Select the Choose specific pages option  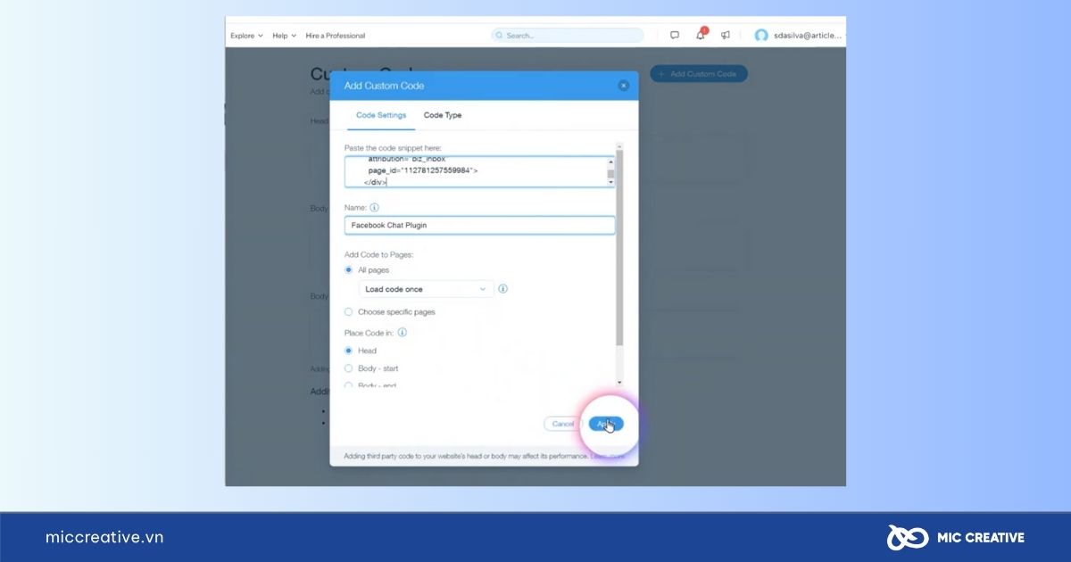coord(349,312)
